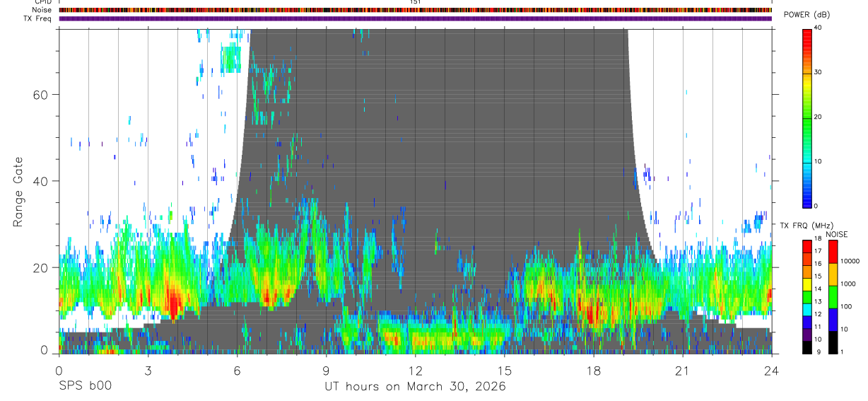Image resolution: width=868 pixels, height=401 pixels.
Task: Click the 14 tick on TX FRQ scale
Action: pos(818,289)
